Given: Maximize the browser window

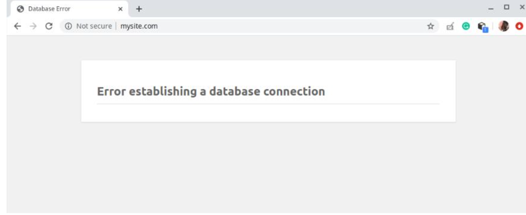Looking at the screenshot, I should click(506, 7).
